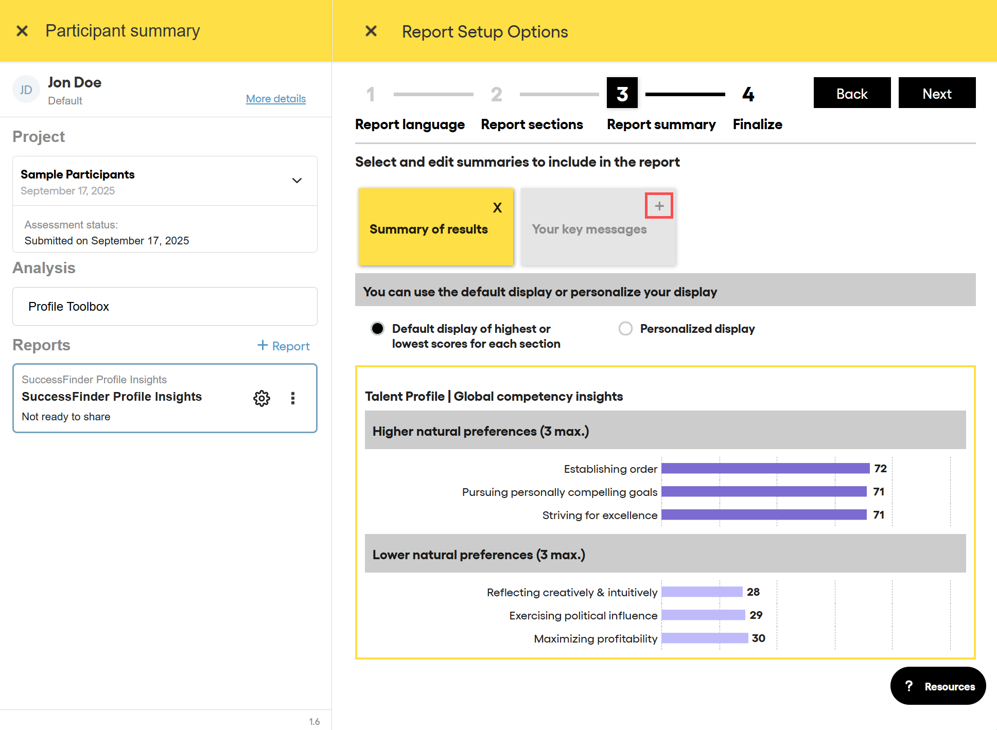This screenshot has height=730, width=997.
Task: Click the Reflecting creatively & intuitively label
Action: pyautogui.click(x=572, y=593)
